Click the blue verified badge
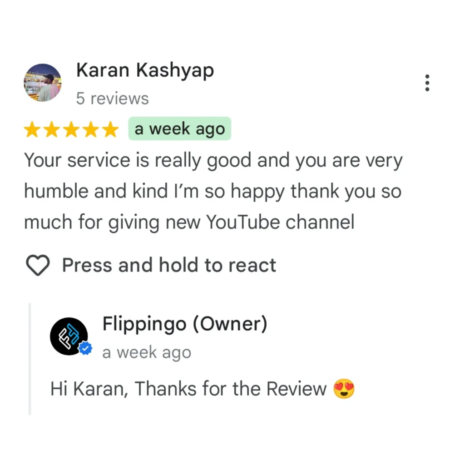 tap(85, 348)
